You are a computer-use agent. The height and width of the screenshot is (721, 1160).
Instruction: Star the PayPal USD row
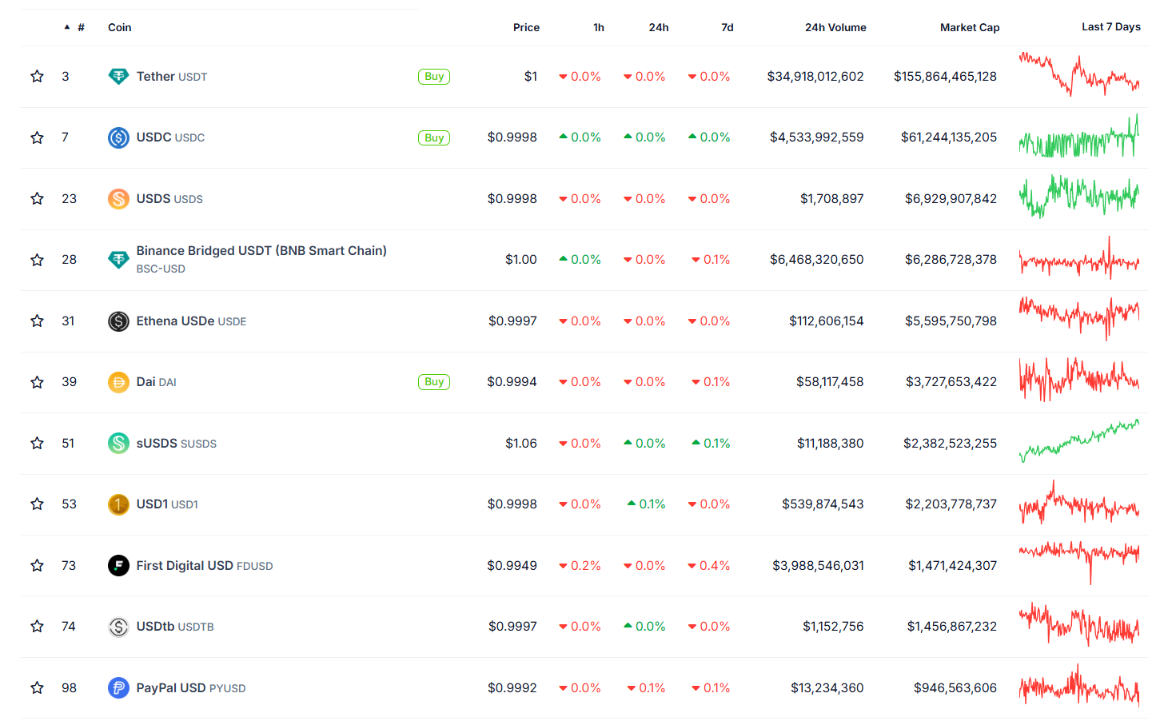37,687
